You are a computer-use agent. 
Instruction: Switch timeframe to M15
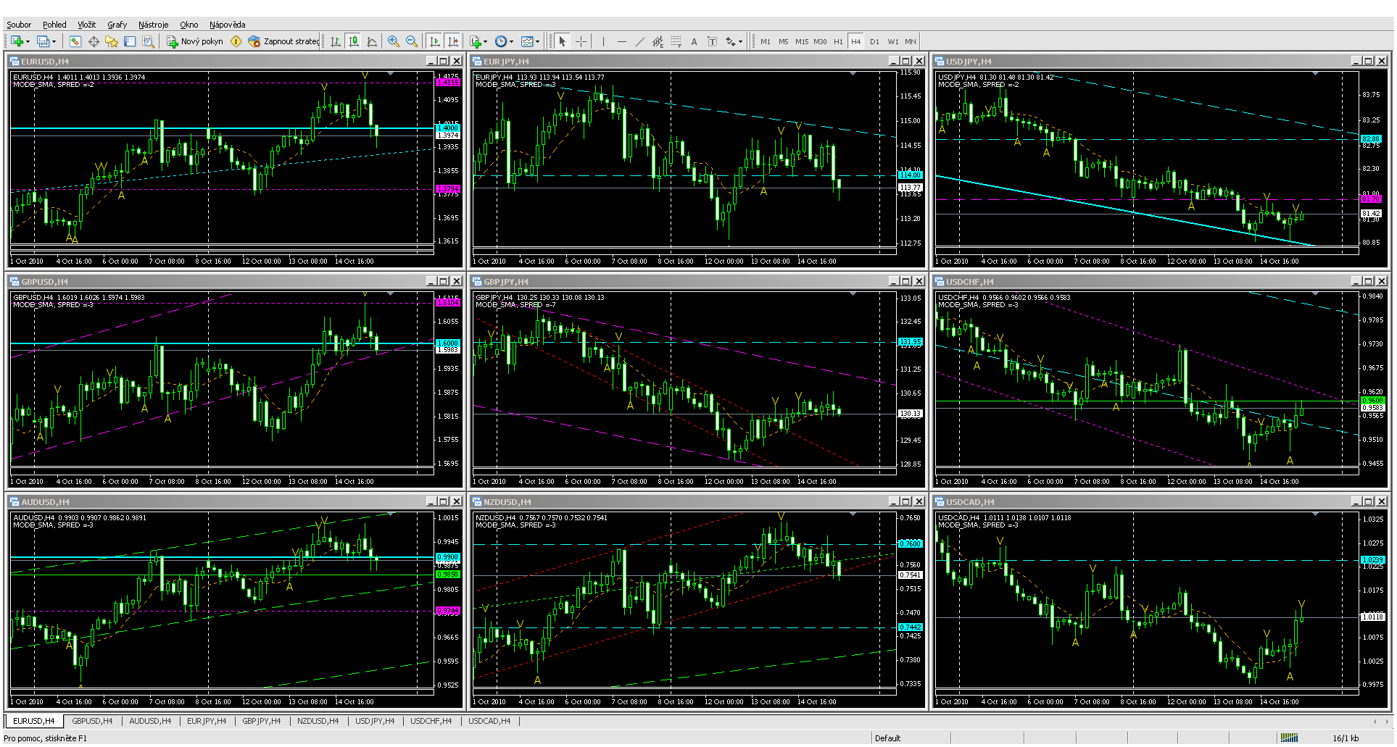click(801, 41)
